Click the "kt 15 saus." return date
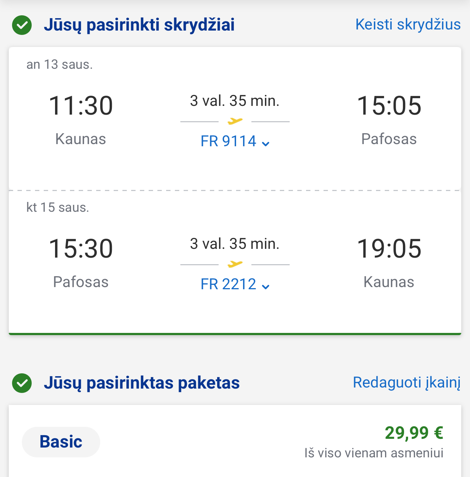This screenshot has height=477, width=470. pyautogui.click(x=58, y=207)
